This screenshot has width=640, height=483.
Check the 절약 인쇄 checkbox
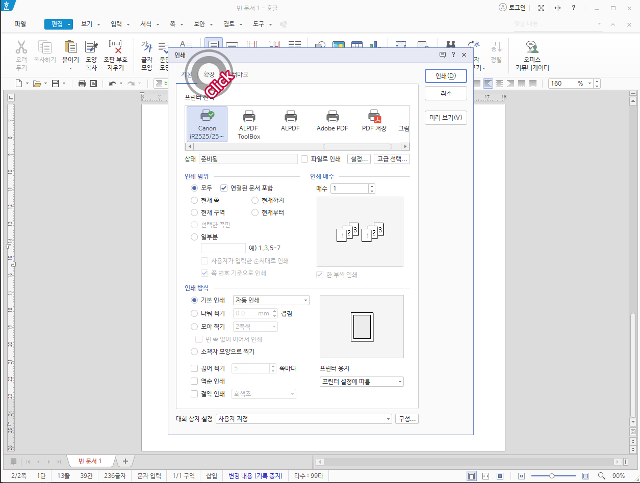(x=194, y=394)
